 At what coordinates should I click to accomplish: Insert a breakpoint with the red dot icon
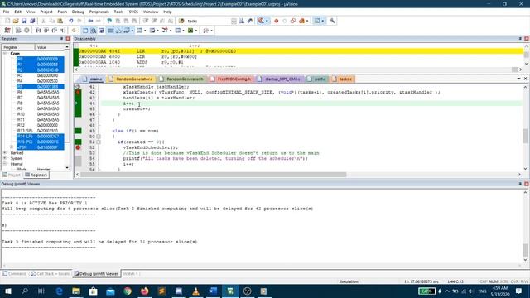coord(276,21)
